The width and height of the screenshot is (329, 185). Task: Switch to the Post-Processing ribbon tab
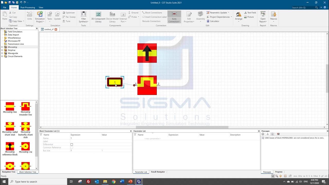pos(28,7)
